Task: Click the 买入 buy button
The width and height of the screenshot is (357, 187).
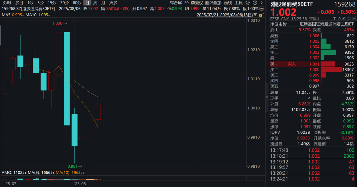Action: [292, 64]
